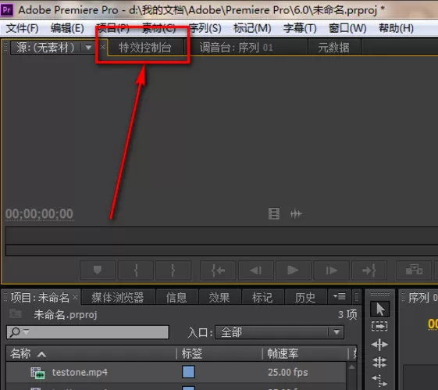
Task: Click the source monitor timecode 00;00;00;00
Action: 39,214
